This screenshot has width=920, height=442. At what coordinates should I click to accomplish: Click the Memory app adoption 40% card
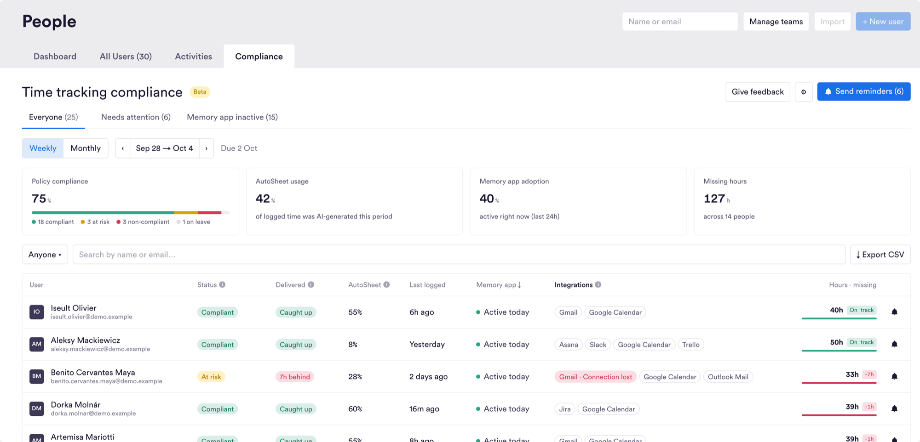(578, 201)
